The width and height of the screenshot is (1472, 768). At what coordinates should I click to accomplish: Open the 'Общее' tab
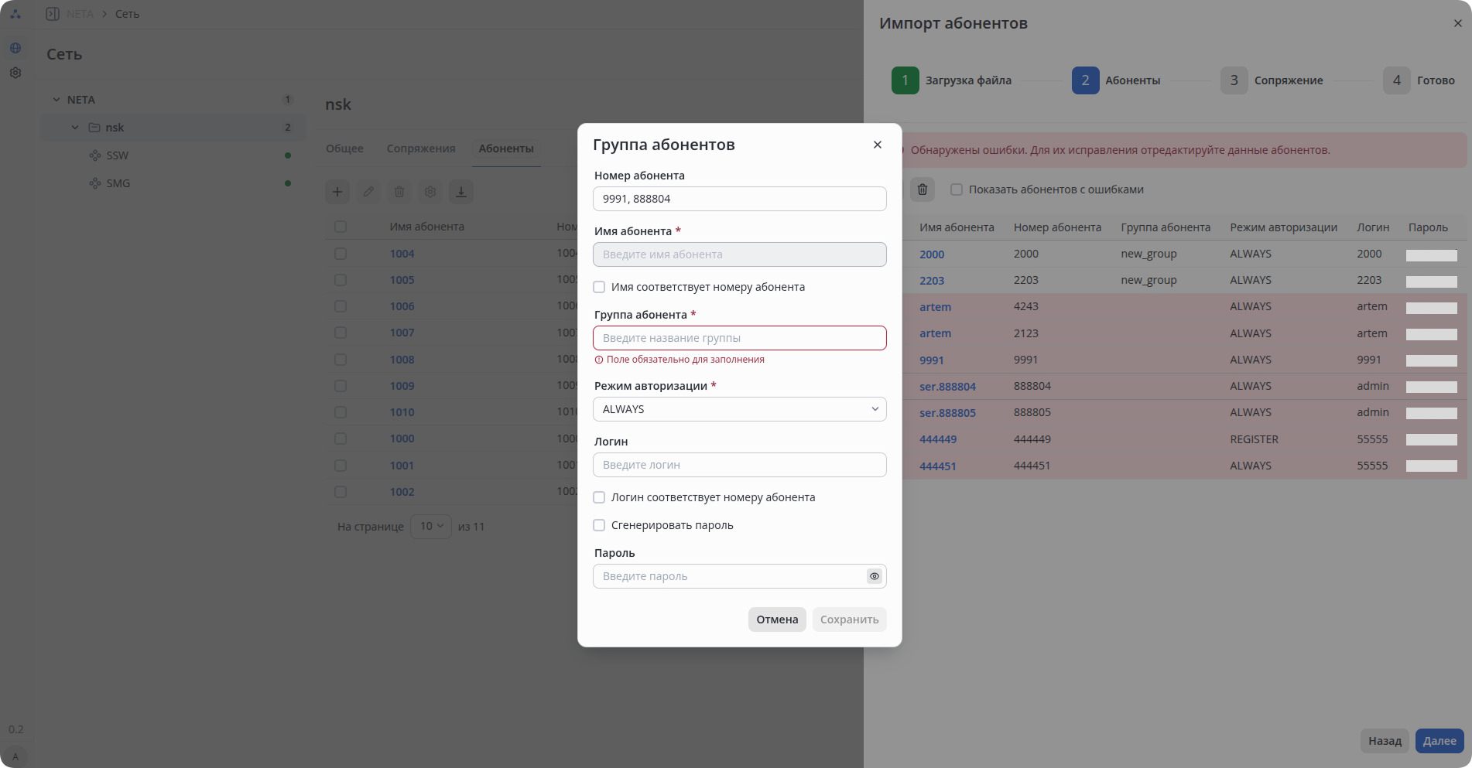(344, 148)
